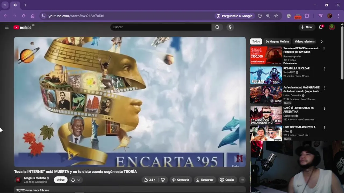The height and width of the screenshot is (193, 344).
Task: Go to the YouTube home logo
Action: tap(23, 27)
